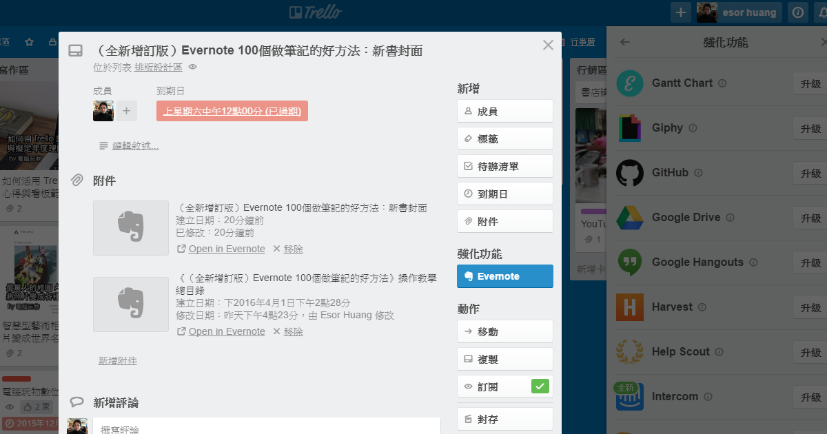Screen dimensions: 827x434
Task: Add 成員 from the 新增 sidebar
Action: (x=505, y=111)
